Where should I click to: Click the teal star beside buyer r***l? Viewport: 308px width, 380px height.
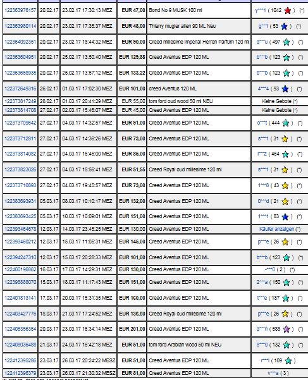(x=288, y=360)
